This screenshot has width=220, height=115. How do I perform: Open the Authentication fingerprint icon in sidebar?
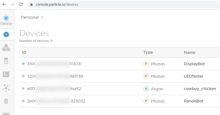click(x=6, y=101)
